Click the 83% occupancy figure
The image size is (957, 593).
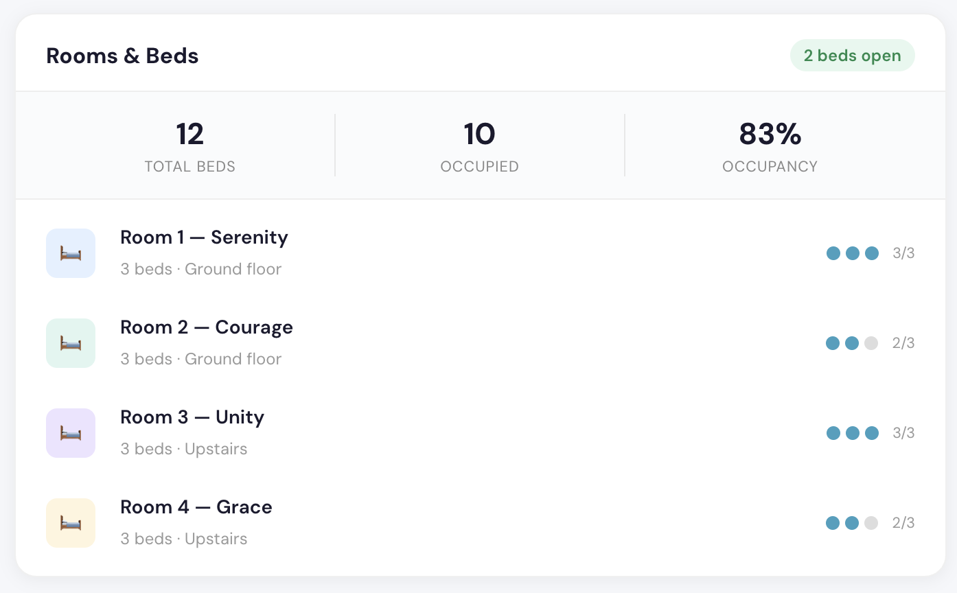click(770, 135)
